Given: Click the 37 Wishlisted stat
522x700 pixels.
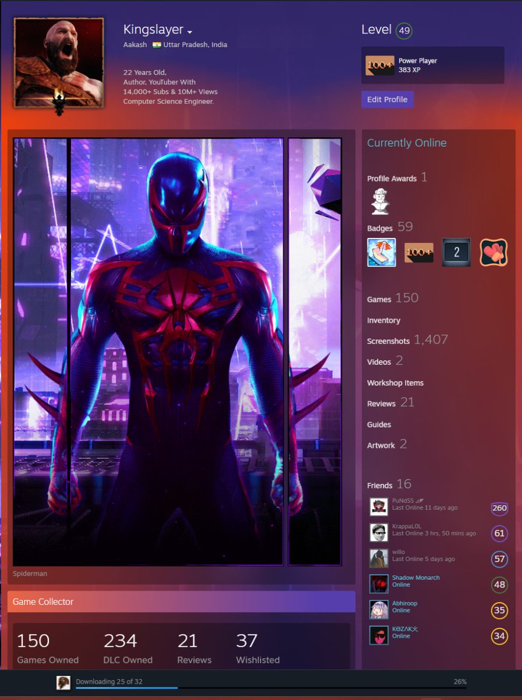Looking at the screenshot, I should [x=258, y=649].
